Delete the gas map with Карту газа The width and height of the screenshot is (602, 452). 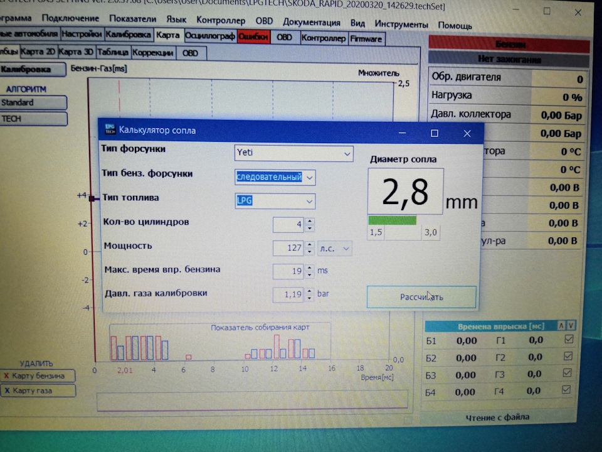38,390
